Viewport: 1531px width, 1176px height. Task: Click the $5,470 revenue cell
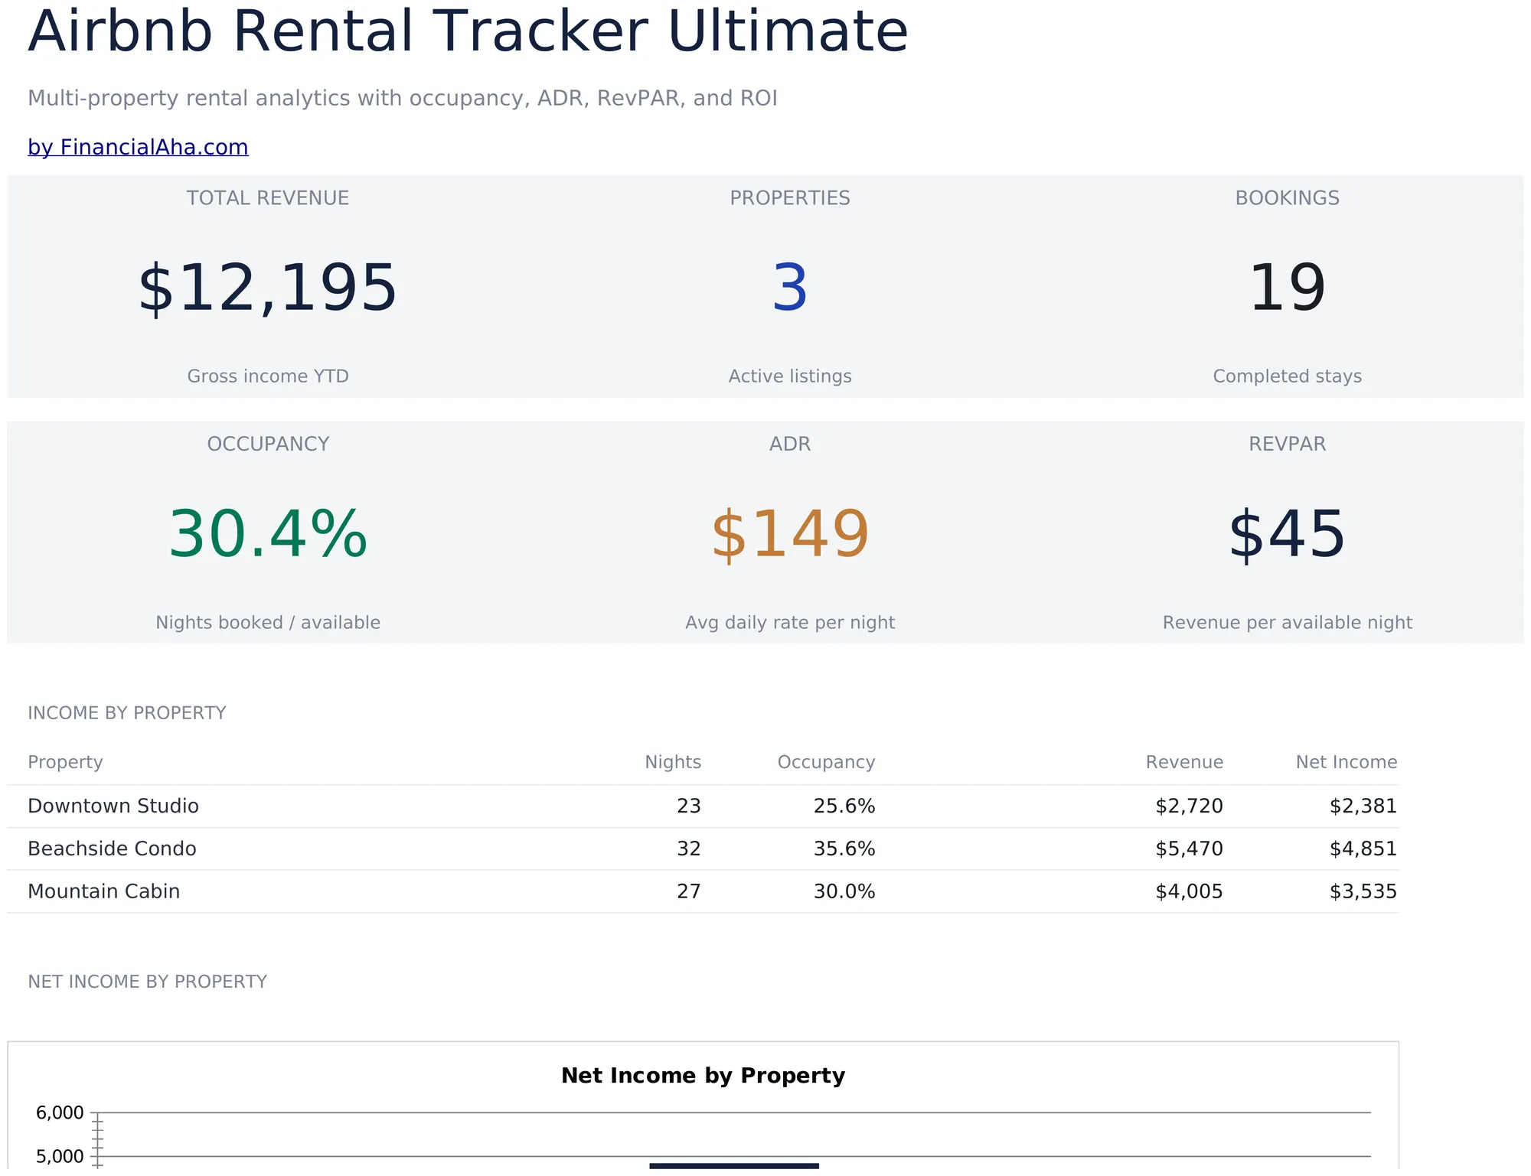click(1190, 849)
